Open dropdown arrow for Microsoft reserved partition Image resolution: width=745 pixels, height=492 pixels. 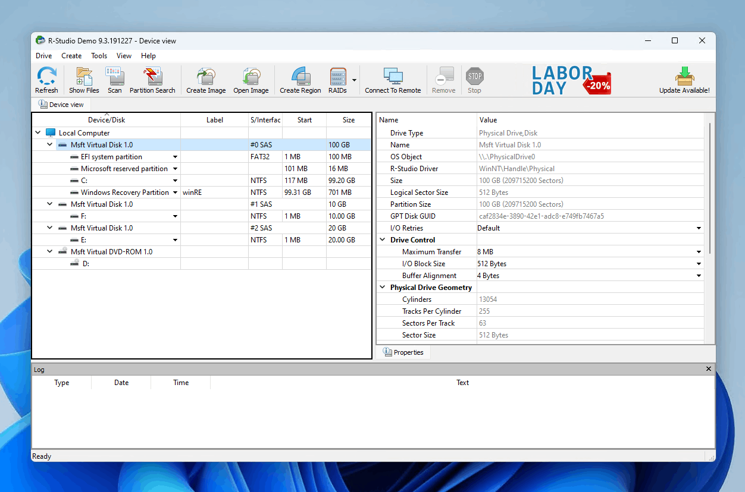[x=176, y=169]
